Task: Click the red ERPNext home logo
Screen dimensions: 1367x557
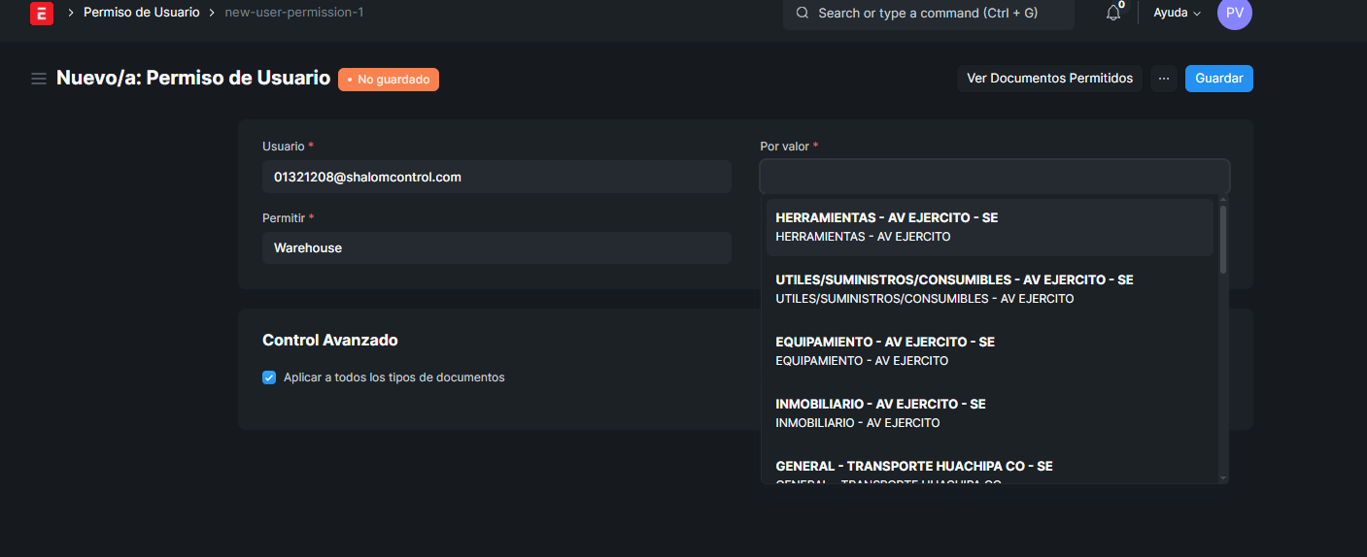Action: click(42, 13)
